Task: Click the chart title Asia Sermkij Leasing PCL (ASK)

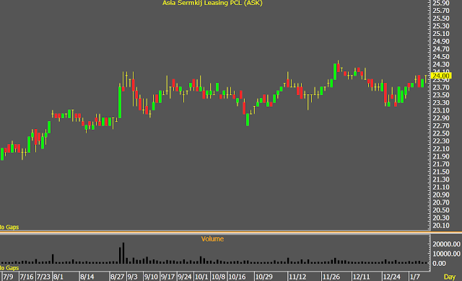Action: 212,3
